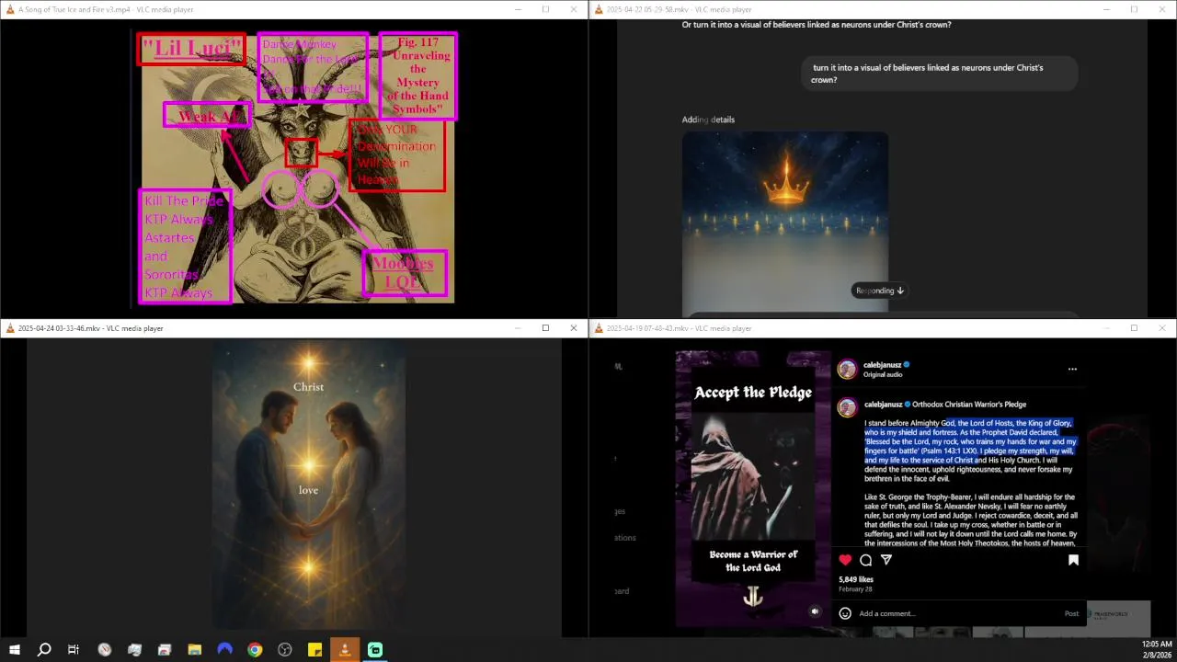Screen dimensions: 1177x662
Task: Click VLC cone icon of 2025-04-22 window
Action: tap(599, 9)
